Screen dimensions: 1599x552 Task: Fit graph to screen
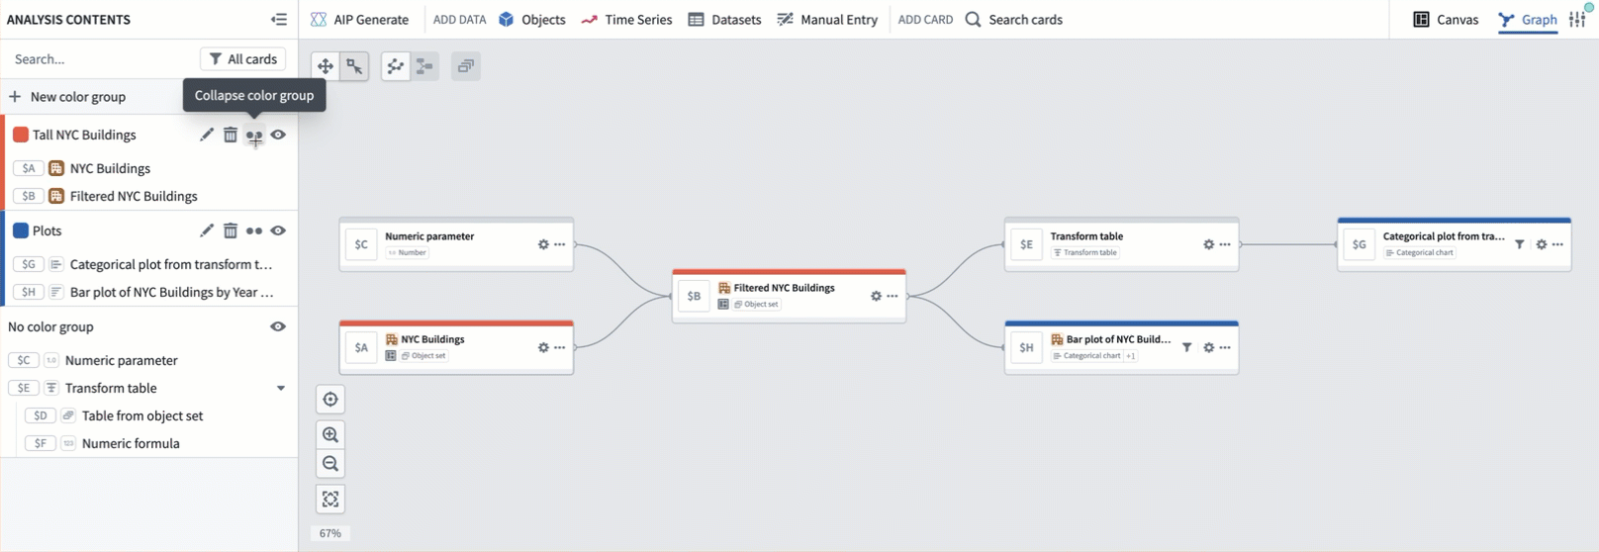tap(330, 500)
